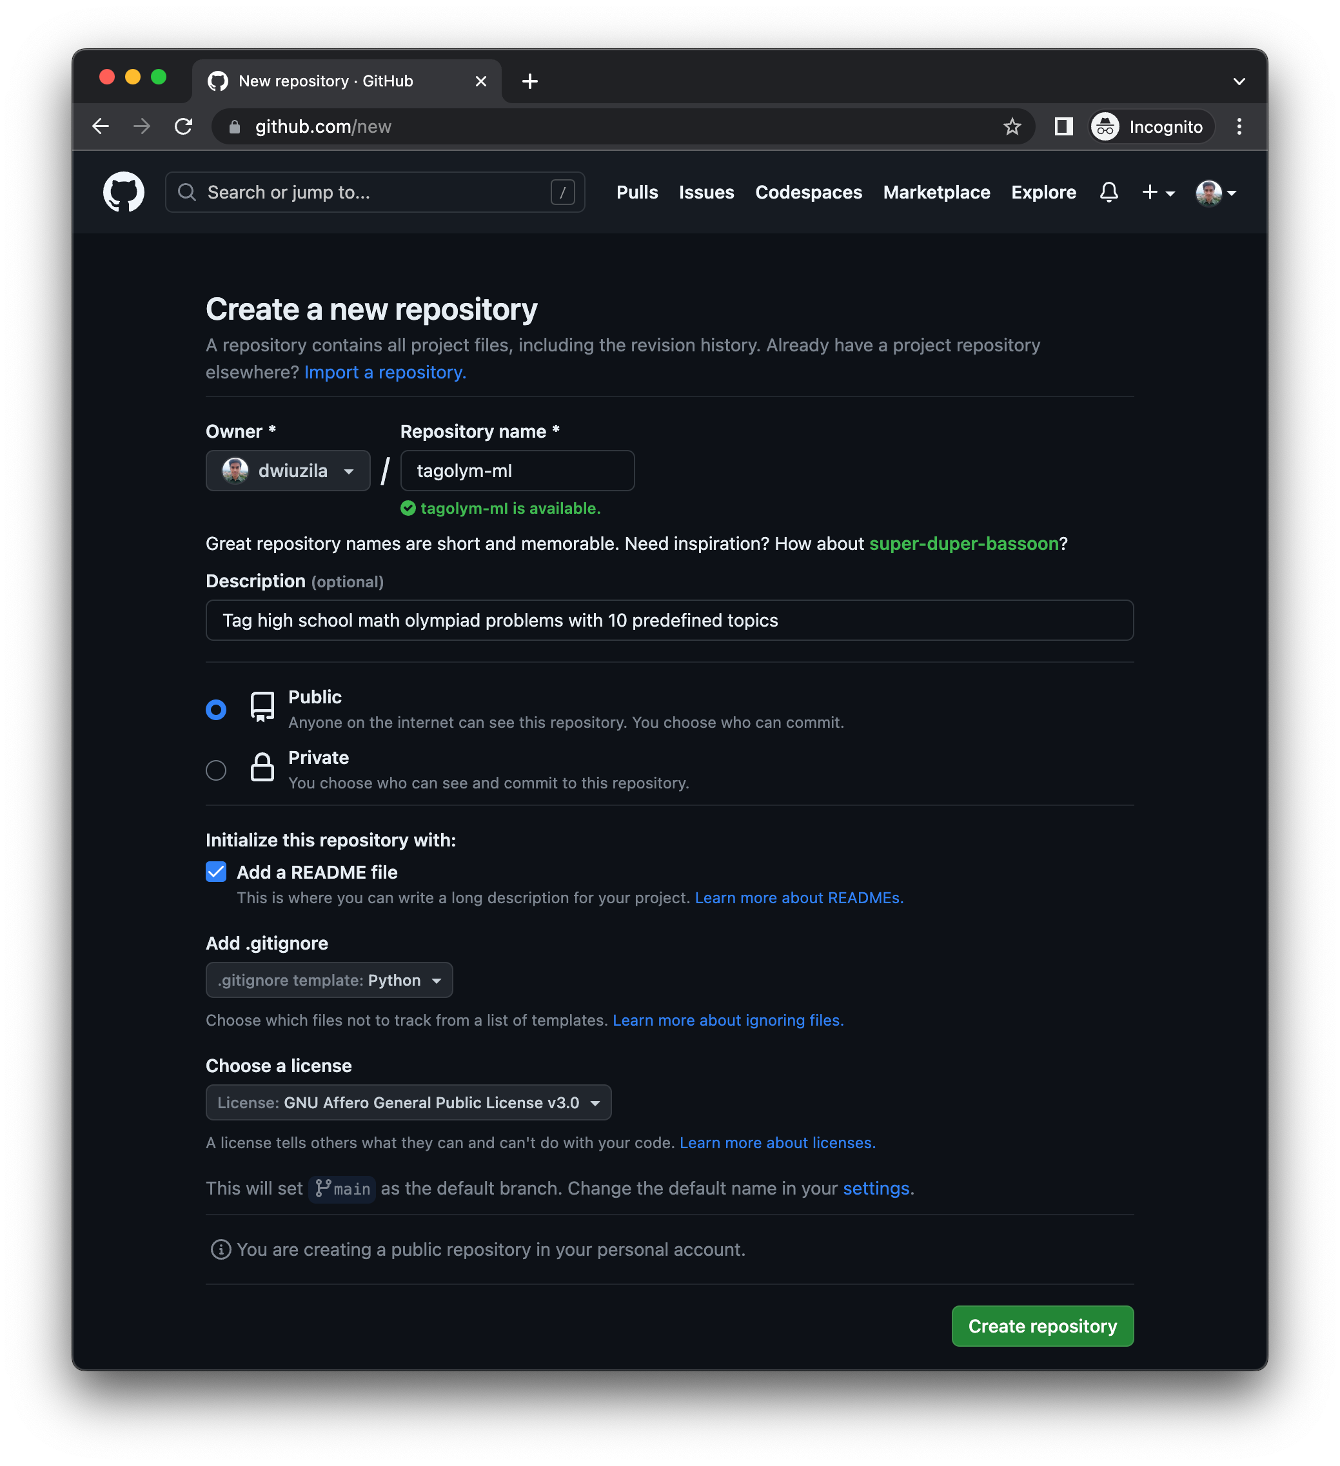Open Chrome's three-dot menu
The height and width of the screenshot is (1466, 1340).
[x=1239, y=126]
